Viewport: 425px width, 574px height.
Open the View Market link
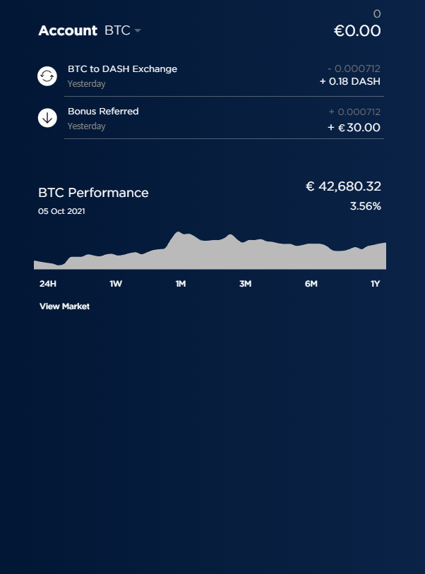click(x=64, y=306)
